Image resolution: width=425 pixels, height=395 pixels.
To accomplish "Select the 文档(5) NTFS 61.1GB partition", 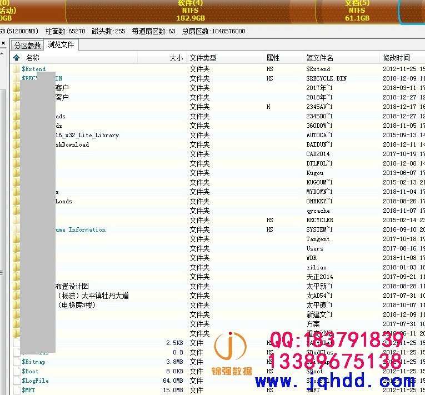I will 357,11.
